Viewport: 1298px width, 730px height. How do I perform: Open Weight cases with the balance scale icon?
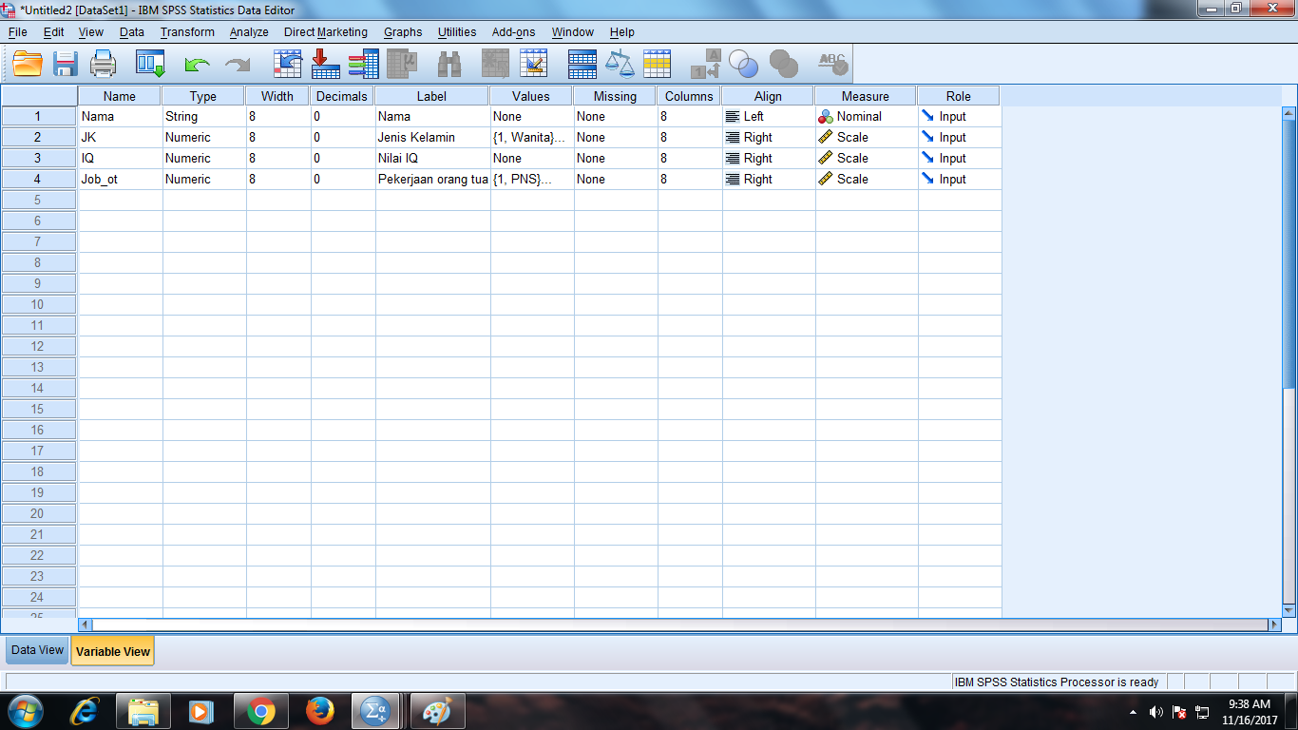pyautogui.click(x=620, y=64)
